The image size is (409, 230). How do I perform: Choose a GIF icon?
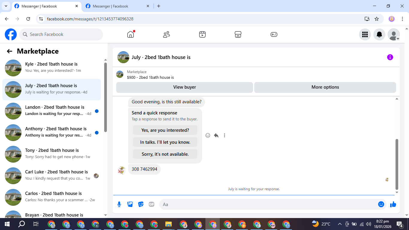152,204
